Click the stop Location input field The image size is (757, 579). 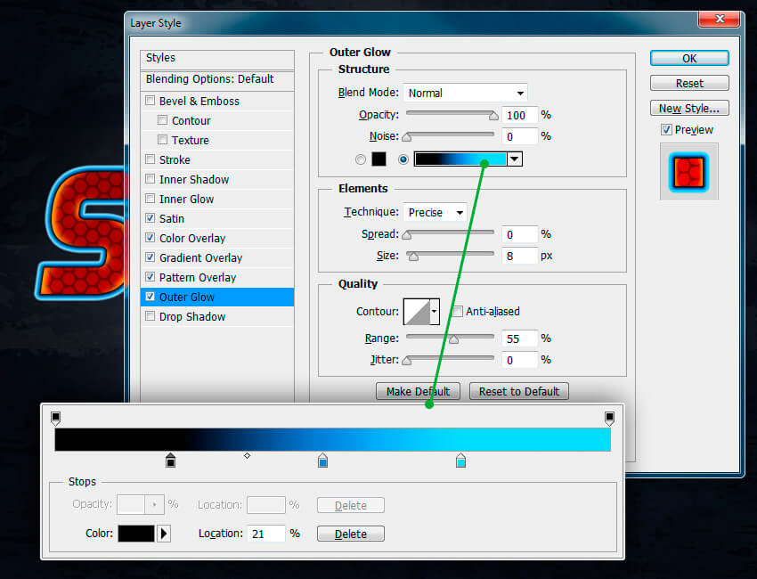pos(266,534)
